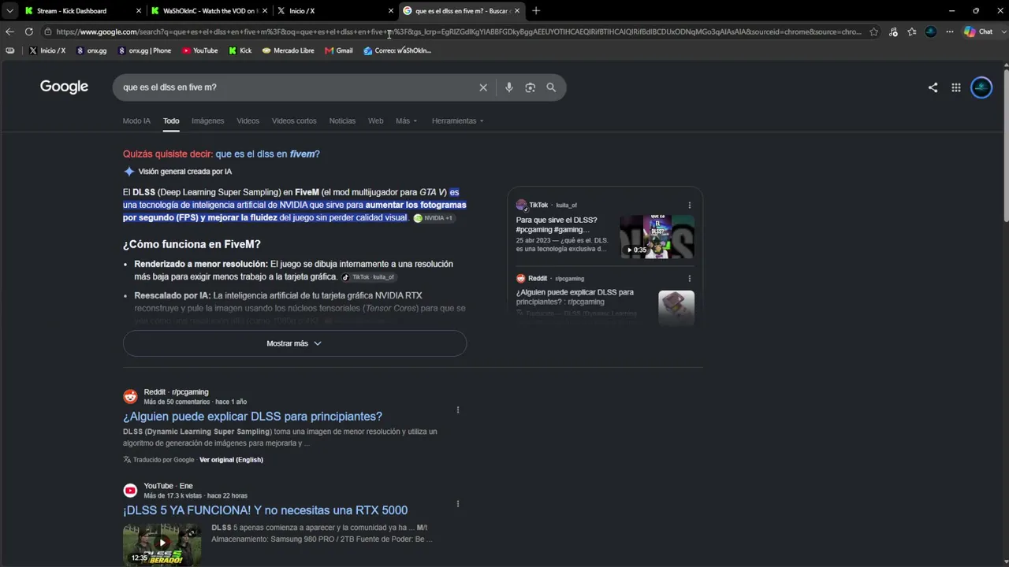The image size is (1009, 567).
Task: Bookmark this page with the star icon
Action: pyautogui.click(x=873, y=31)
